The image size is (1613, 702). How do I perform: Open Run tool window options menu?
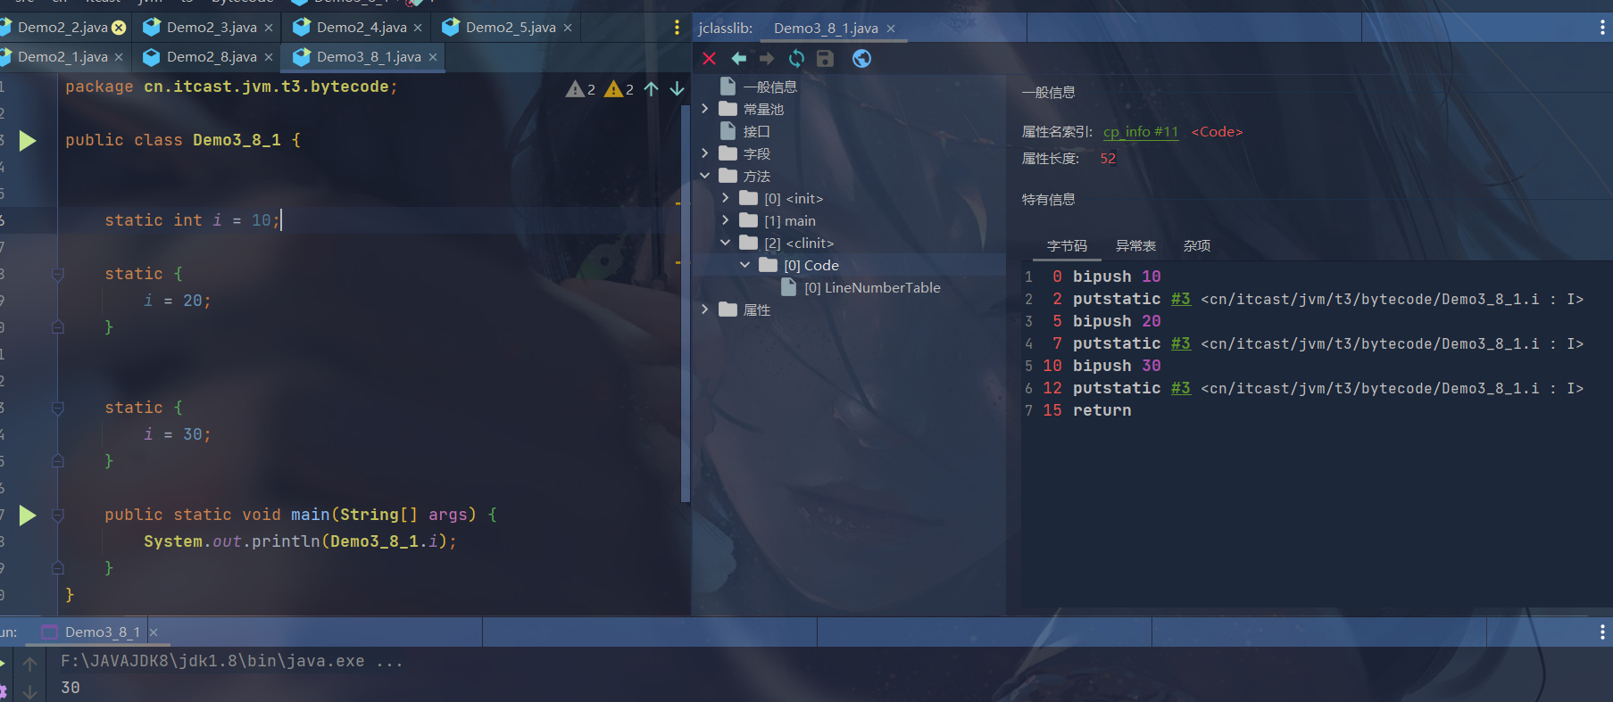pyautogui.click(x=1602, y=632)
